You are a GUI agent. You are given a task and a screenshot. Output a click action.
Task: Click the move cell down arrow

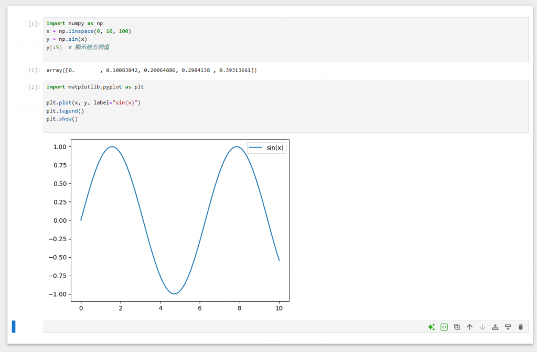point(482,327)
